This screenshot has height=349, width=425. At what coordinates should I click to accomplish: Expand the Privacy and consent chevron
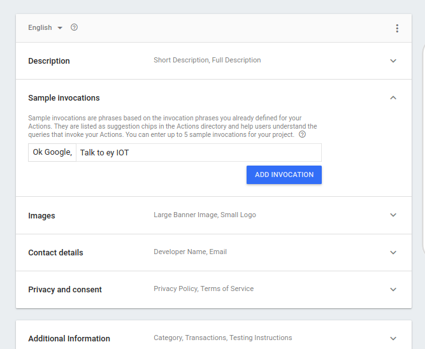pyautogui.click(x=393, y=289)
